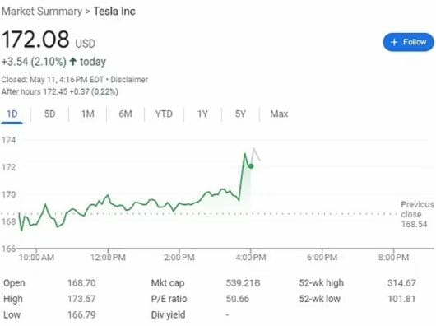The width and height of the screenshot is (436, 326).
Task: Open the 1M chart view
Action: (x=87, y=114)
